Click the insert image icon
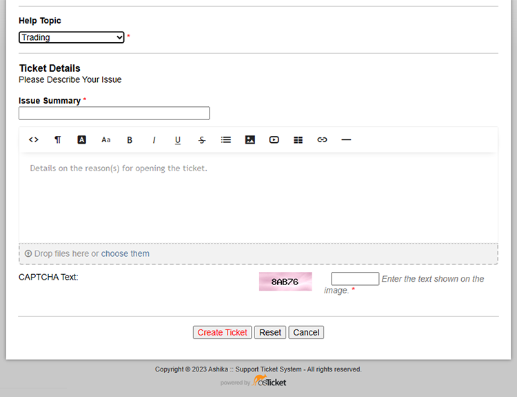Screen dimensions: 517x397 click(x=250, y=139)
